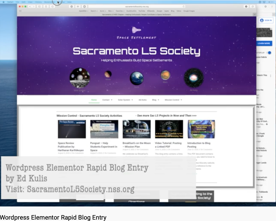Open a new tab with the plus button
The width and height of the screenshot is (276, 221).
point(254,15)
